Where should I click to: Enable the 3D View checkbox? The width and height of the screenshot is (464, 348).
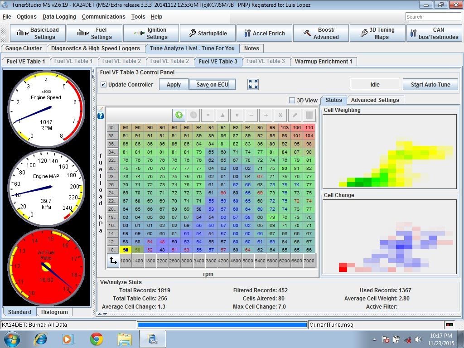[x=292, y=100]
